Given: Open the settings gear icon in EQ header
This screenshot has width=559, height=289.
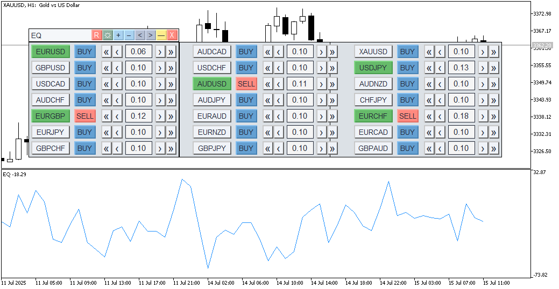Looking at the screenshot, I should [x=107, y=35].
